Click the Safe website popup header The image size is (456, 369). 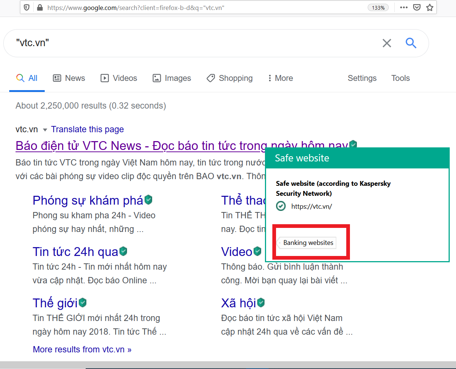click(x=357, y=158)
